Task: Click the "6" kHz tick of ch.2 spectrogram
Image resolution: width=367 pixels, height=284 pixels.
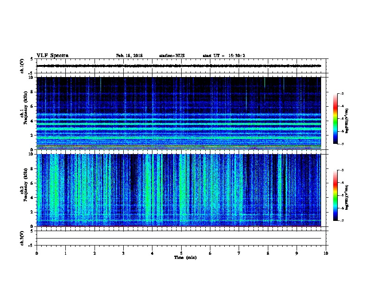Action: [x=32, y=183]
